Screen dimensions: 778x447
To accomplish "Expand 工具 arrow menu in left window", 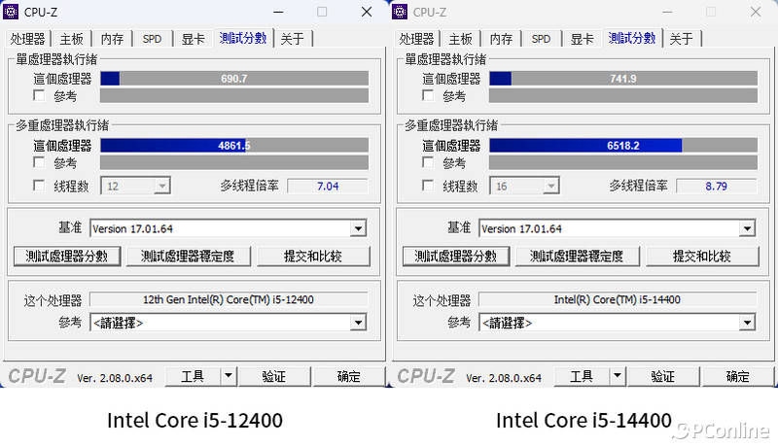I will click(229, 376).
